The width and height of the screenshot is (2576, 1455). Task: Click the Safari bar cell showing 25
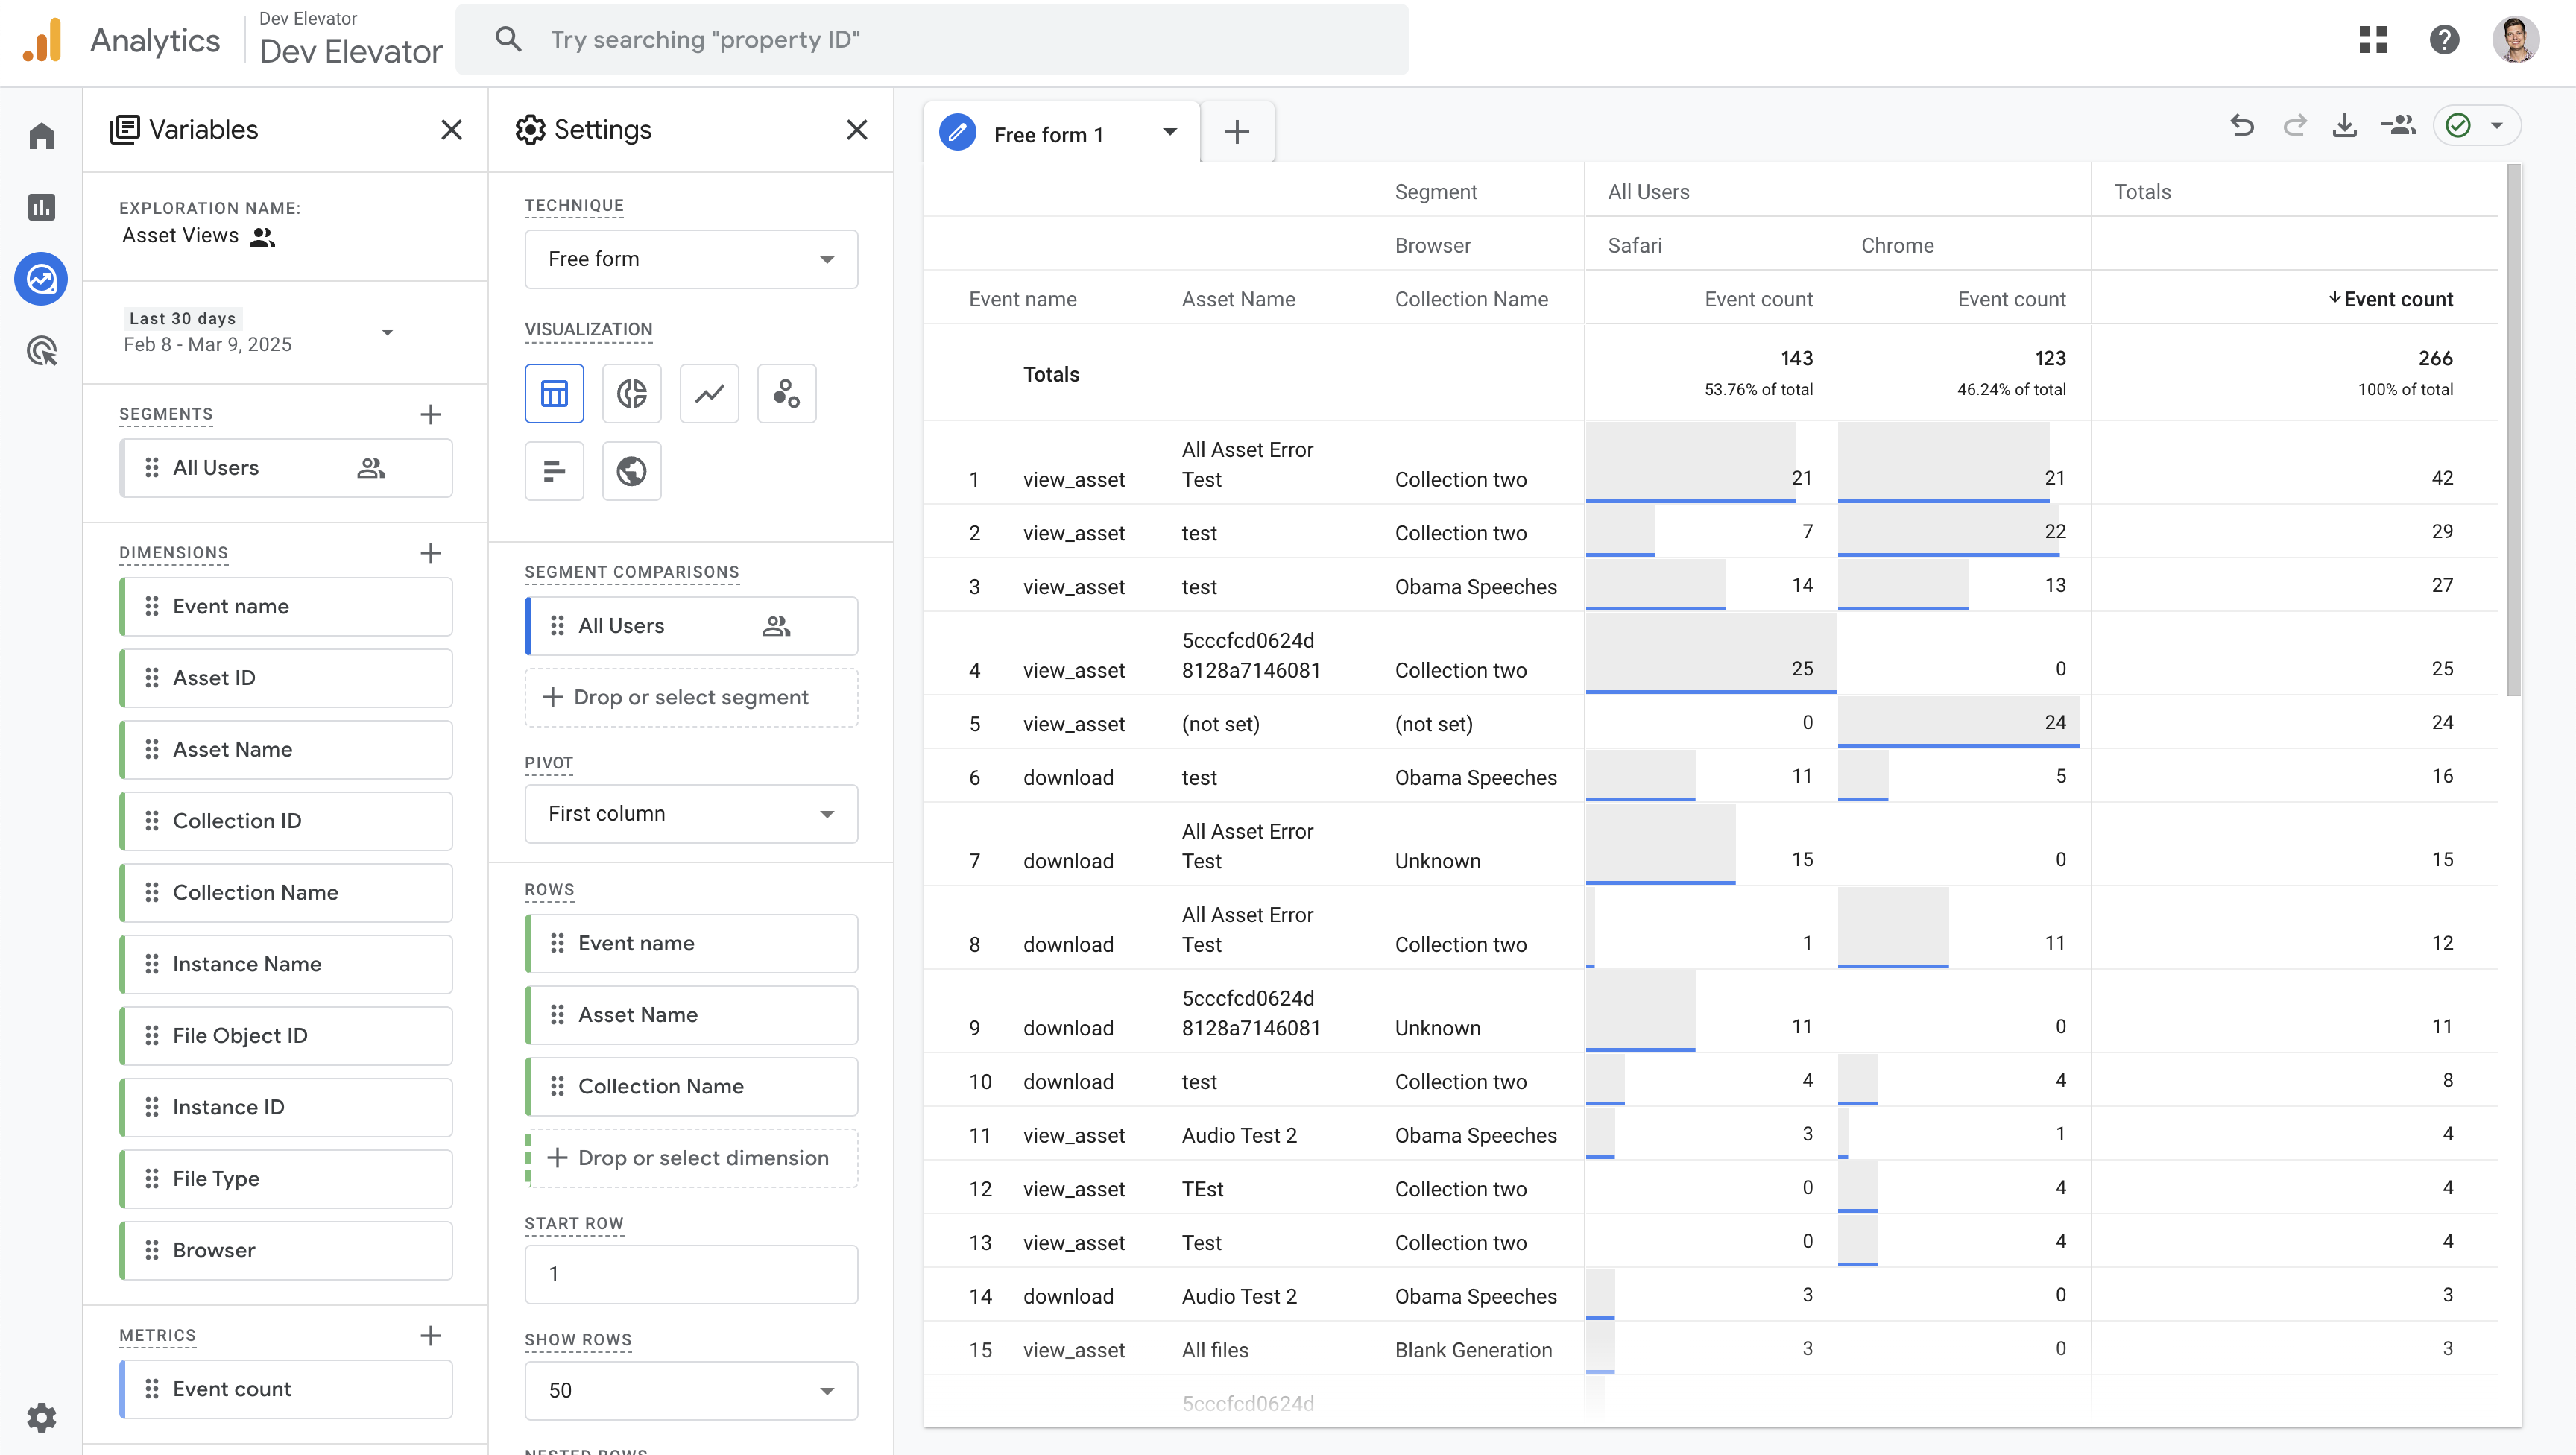[x=1710, y=653]
